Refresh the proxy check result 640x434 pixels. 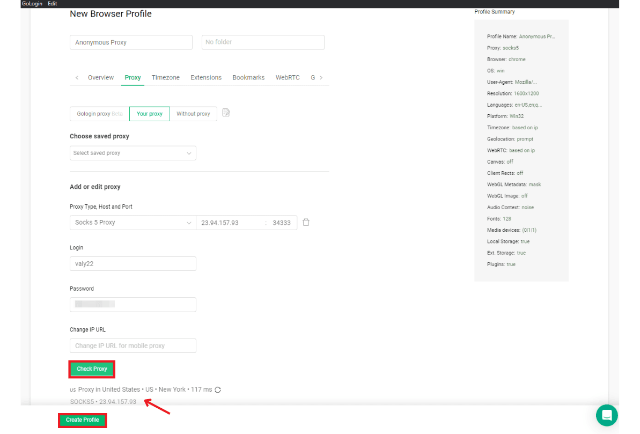click(x=217, y=389)
